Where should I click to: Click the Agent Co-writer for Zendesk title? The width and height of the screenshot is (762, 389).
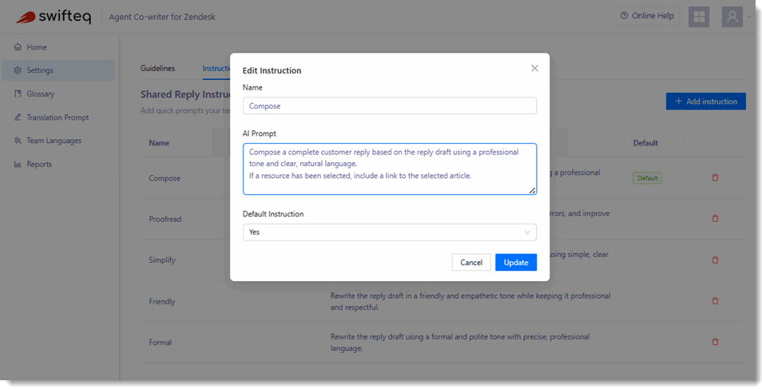162,17
